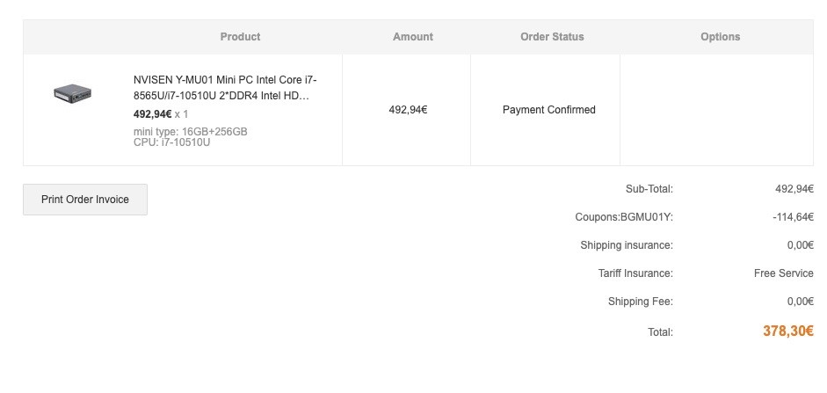
Task: Open the NVISEN Y-MU01 Mini PC product link
Action: (225, 88)
